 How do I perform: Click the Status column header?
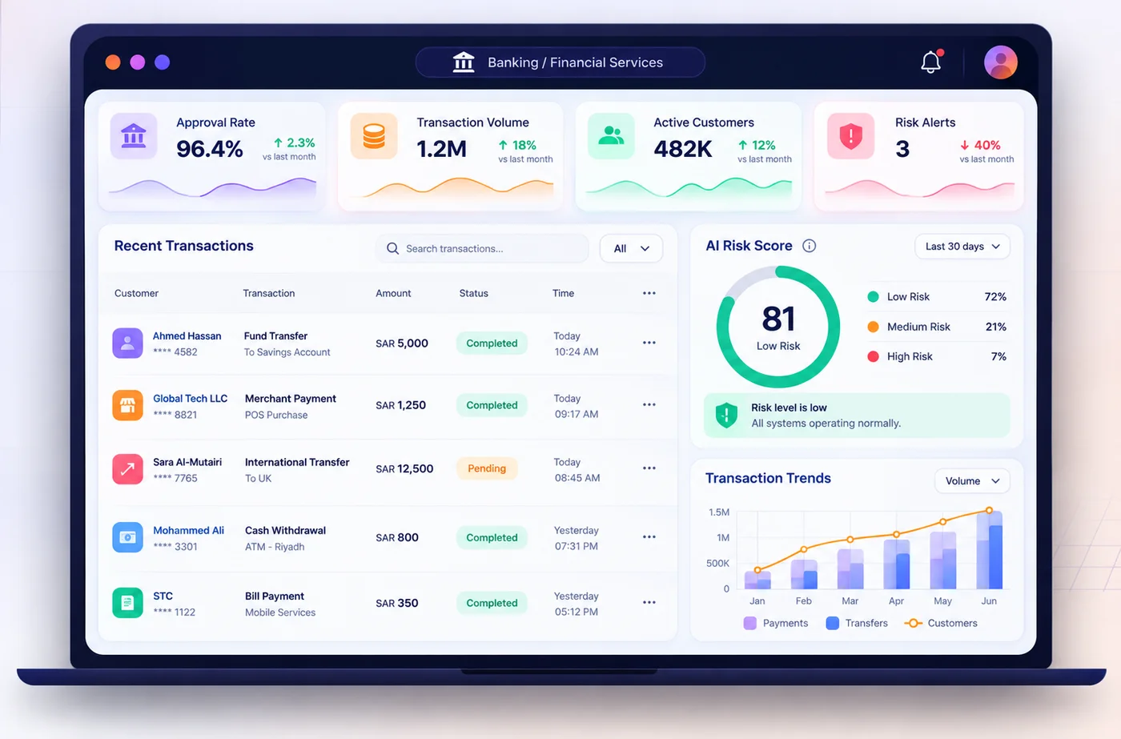tap(474, 293)
